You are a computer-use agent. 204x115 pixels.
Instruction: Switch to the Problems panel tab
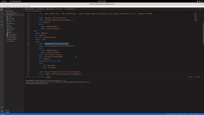[x=28, y=77]
